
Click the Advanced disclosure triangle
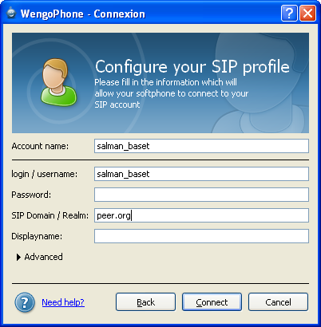pos(18,257)
